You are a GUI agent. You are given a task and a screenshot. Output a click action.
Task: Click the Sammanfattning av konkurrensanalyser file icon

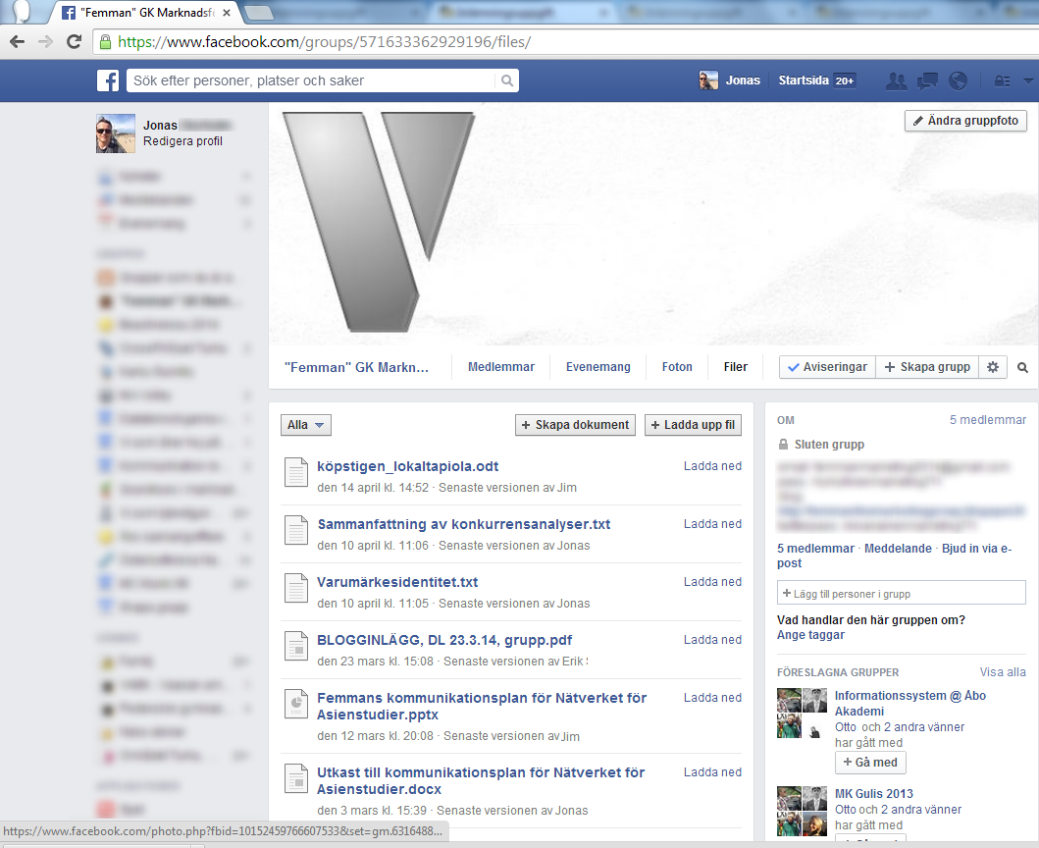click(296, 530)
